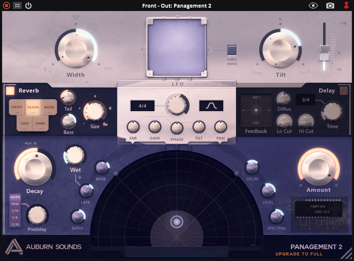Click the power bypass icon in title bar

tap(28, 6)
